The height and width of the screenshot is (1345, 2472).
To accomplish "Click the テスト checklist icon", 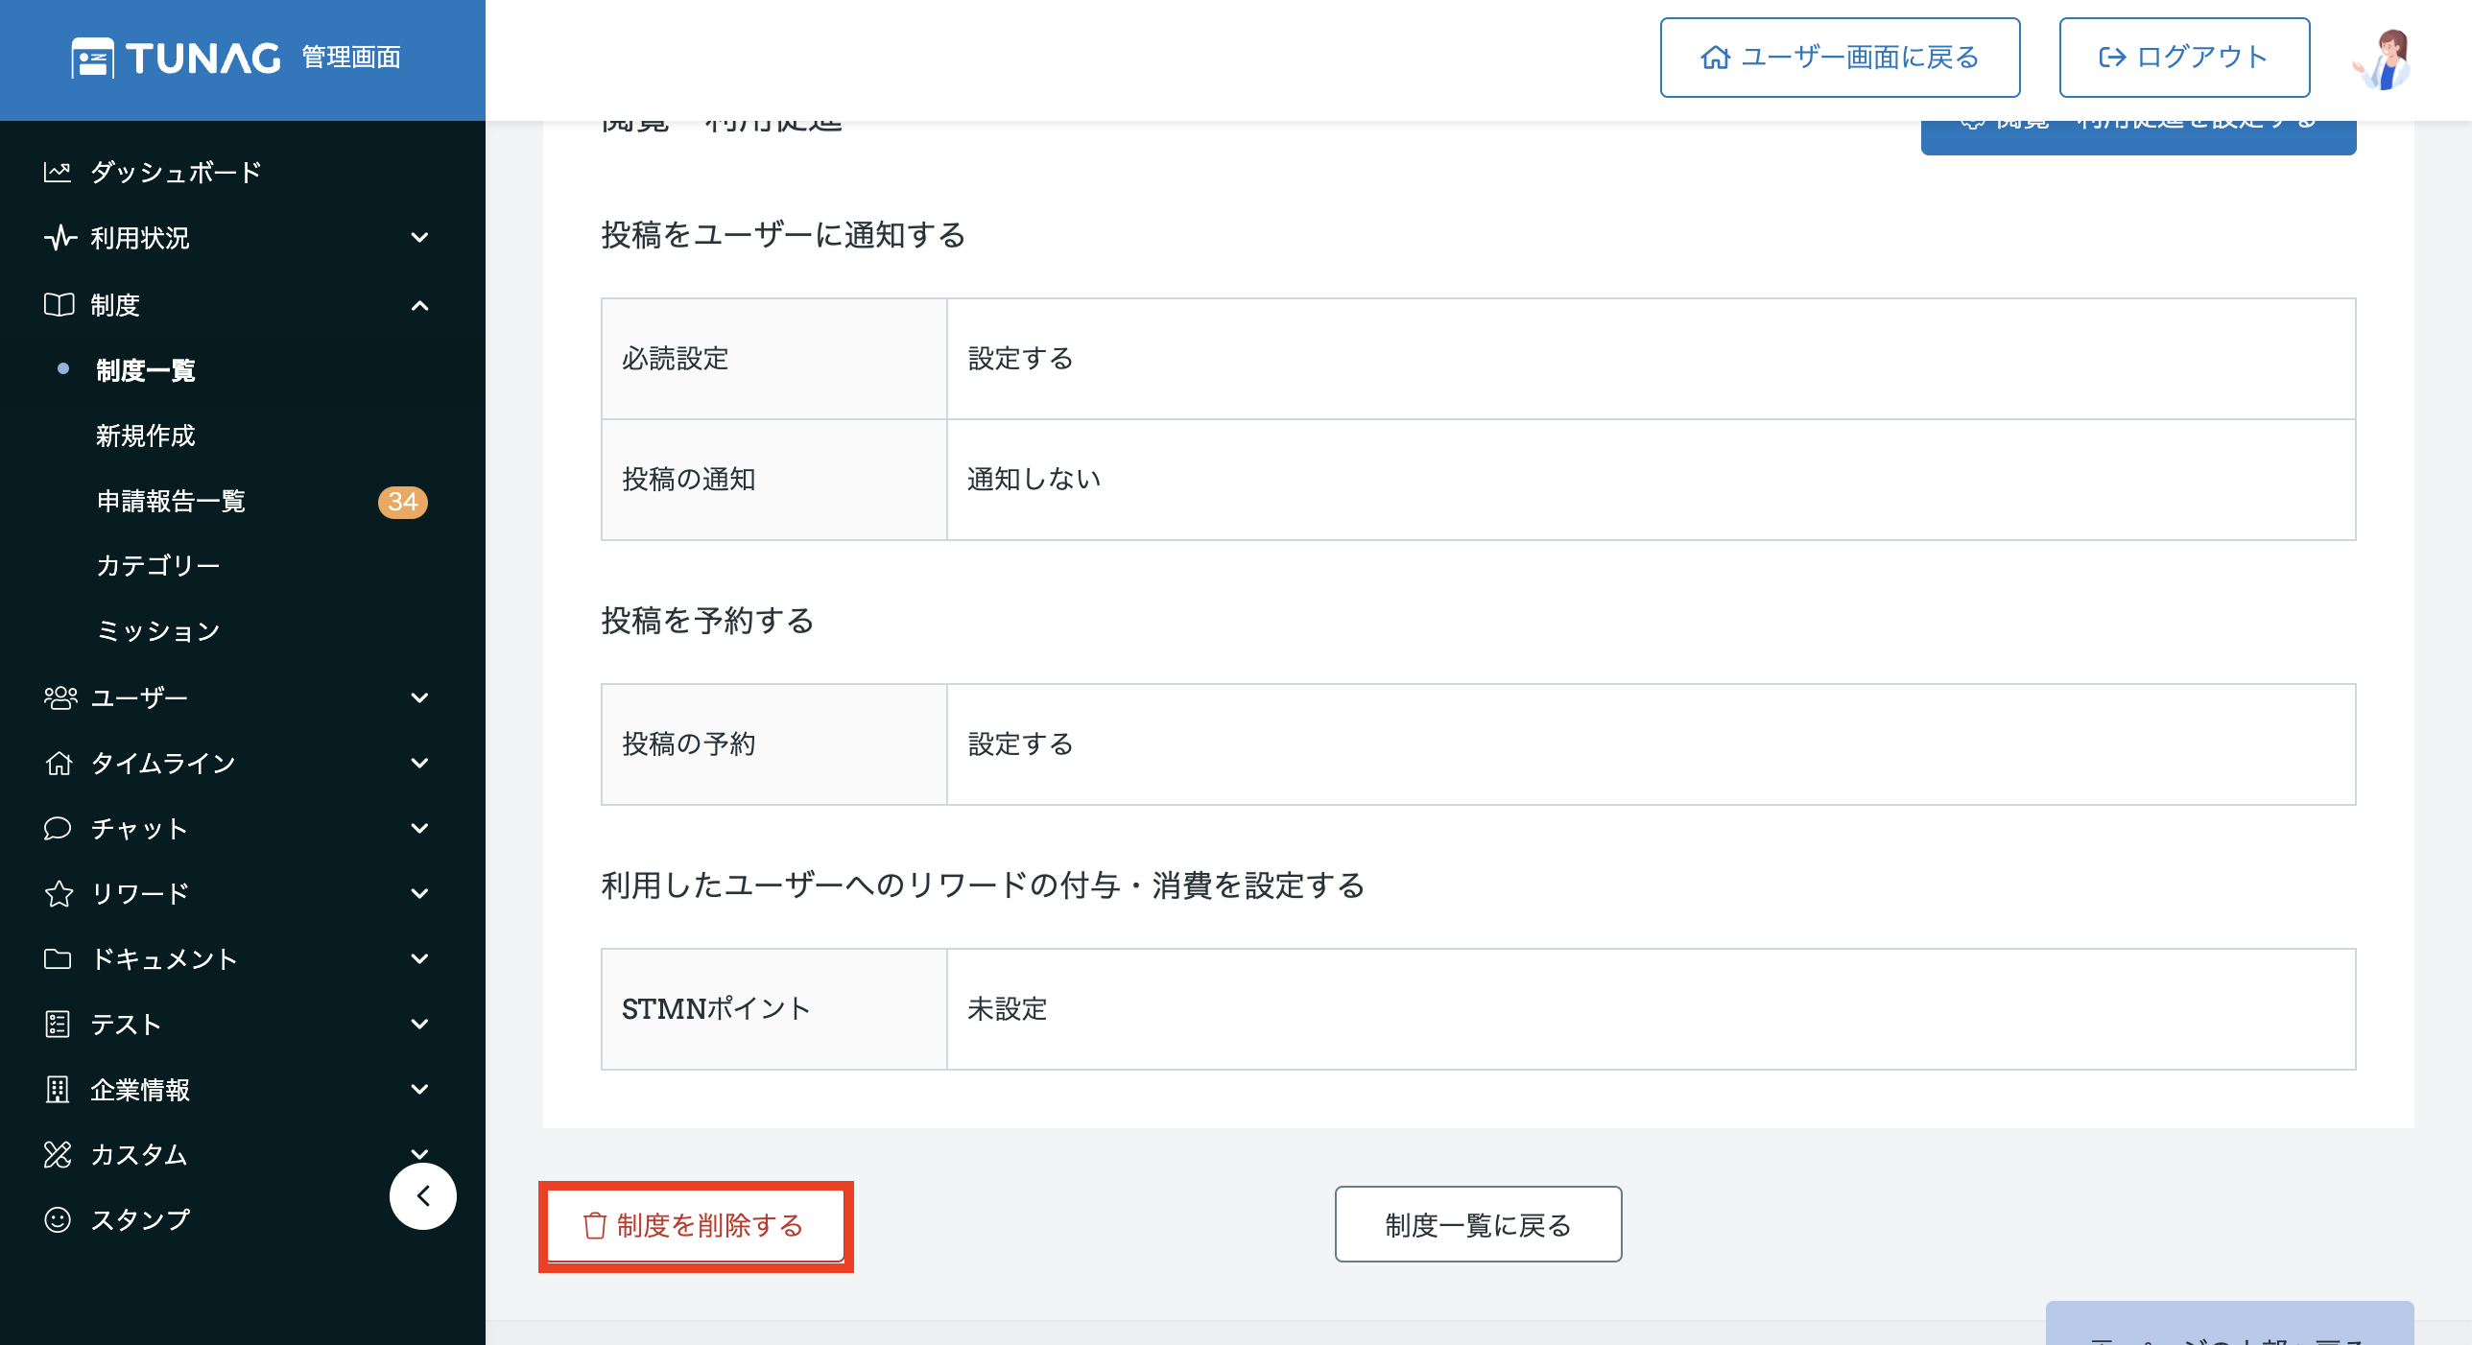I will click(x=58, y=1024).
